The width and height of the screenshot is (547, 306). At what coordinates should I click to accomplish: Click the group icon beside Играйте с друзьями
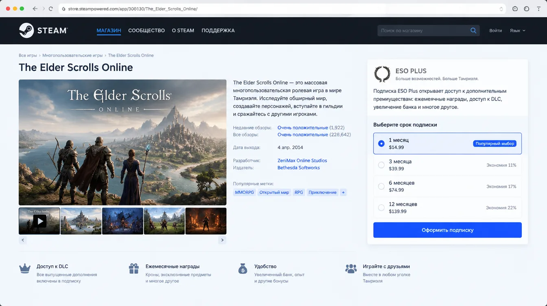pyautogui.click(x=351, y=269)
